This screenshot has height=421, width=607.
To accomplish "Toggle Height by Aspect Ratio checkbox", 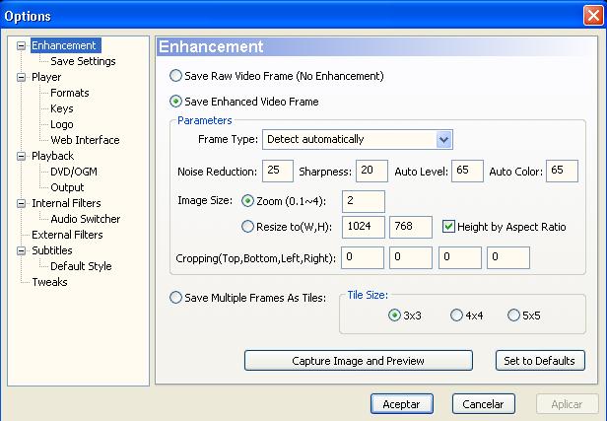I will tap(448, 226).
